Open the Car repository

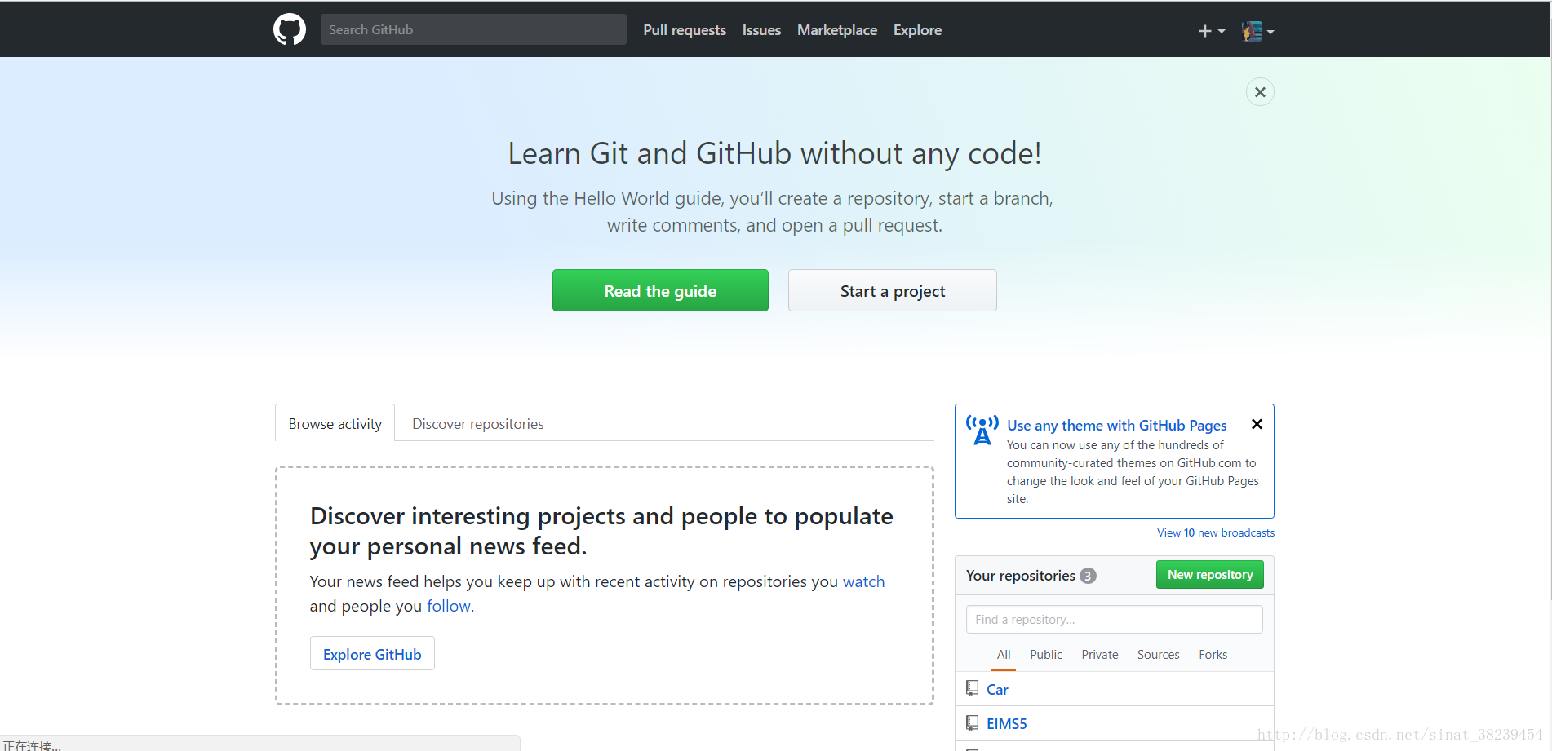coord(997,690)
